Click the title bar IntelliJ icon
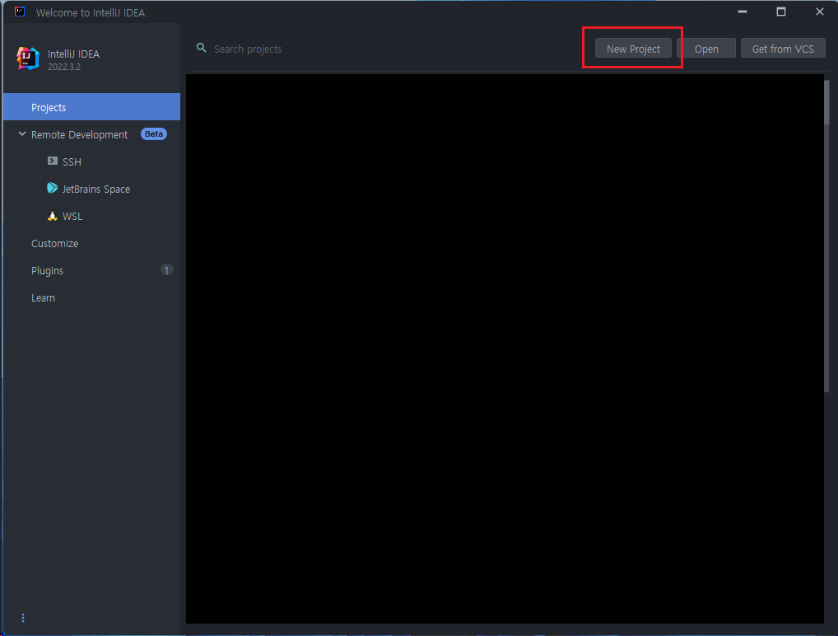The image size is (838, 636). coord(20,12)
